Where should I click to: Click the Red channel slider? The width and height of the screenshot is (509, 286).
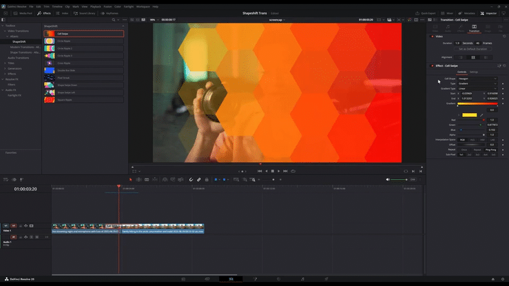point(471,120)
